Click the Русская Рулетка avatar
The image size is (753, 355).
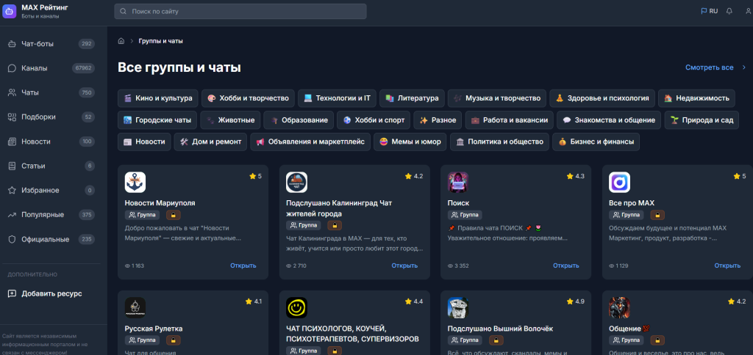coord(135,307)
